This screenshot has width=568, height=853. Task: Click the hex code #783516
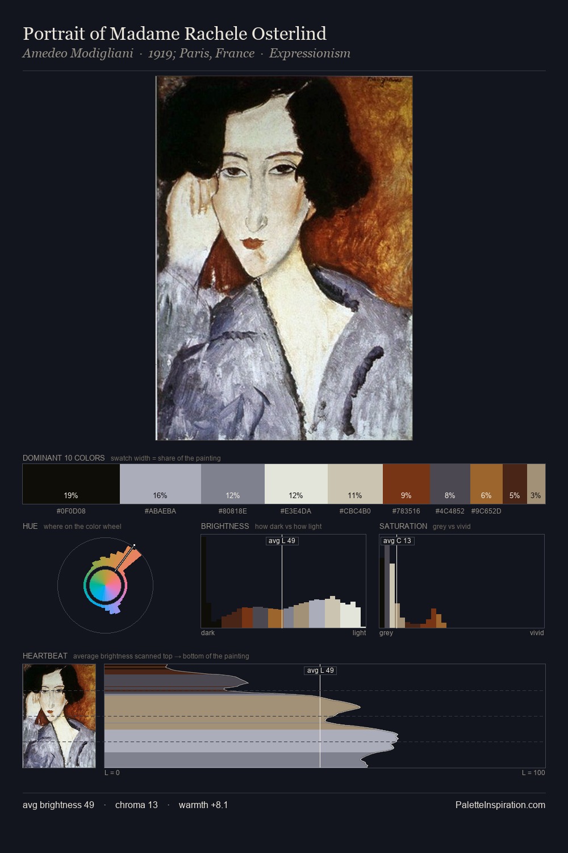[x=406, y=511]
